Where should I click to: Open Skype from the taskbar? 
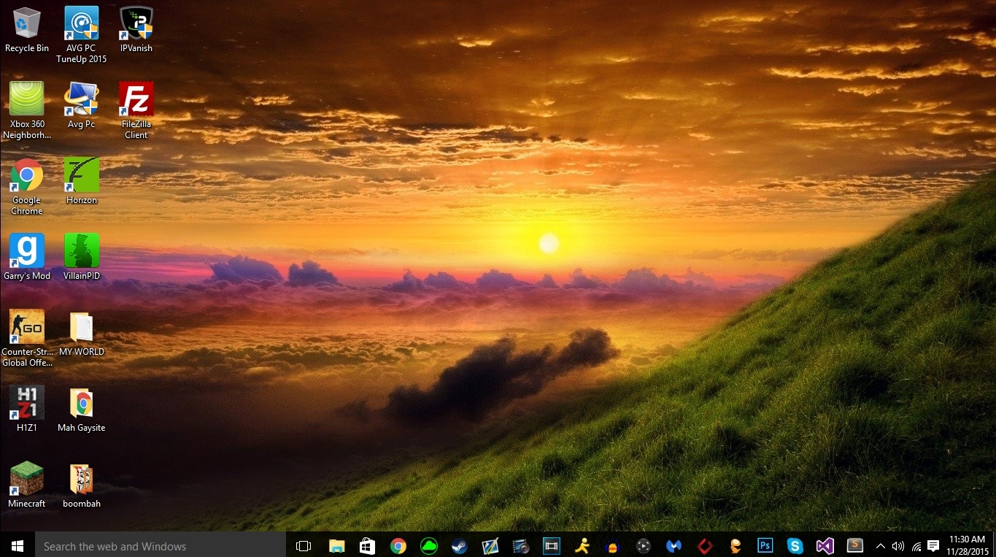click(x=795, y=546)
